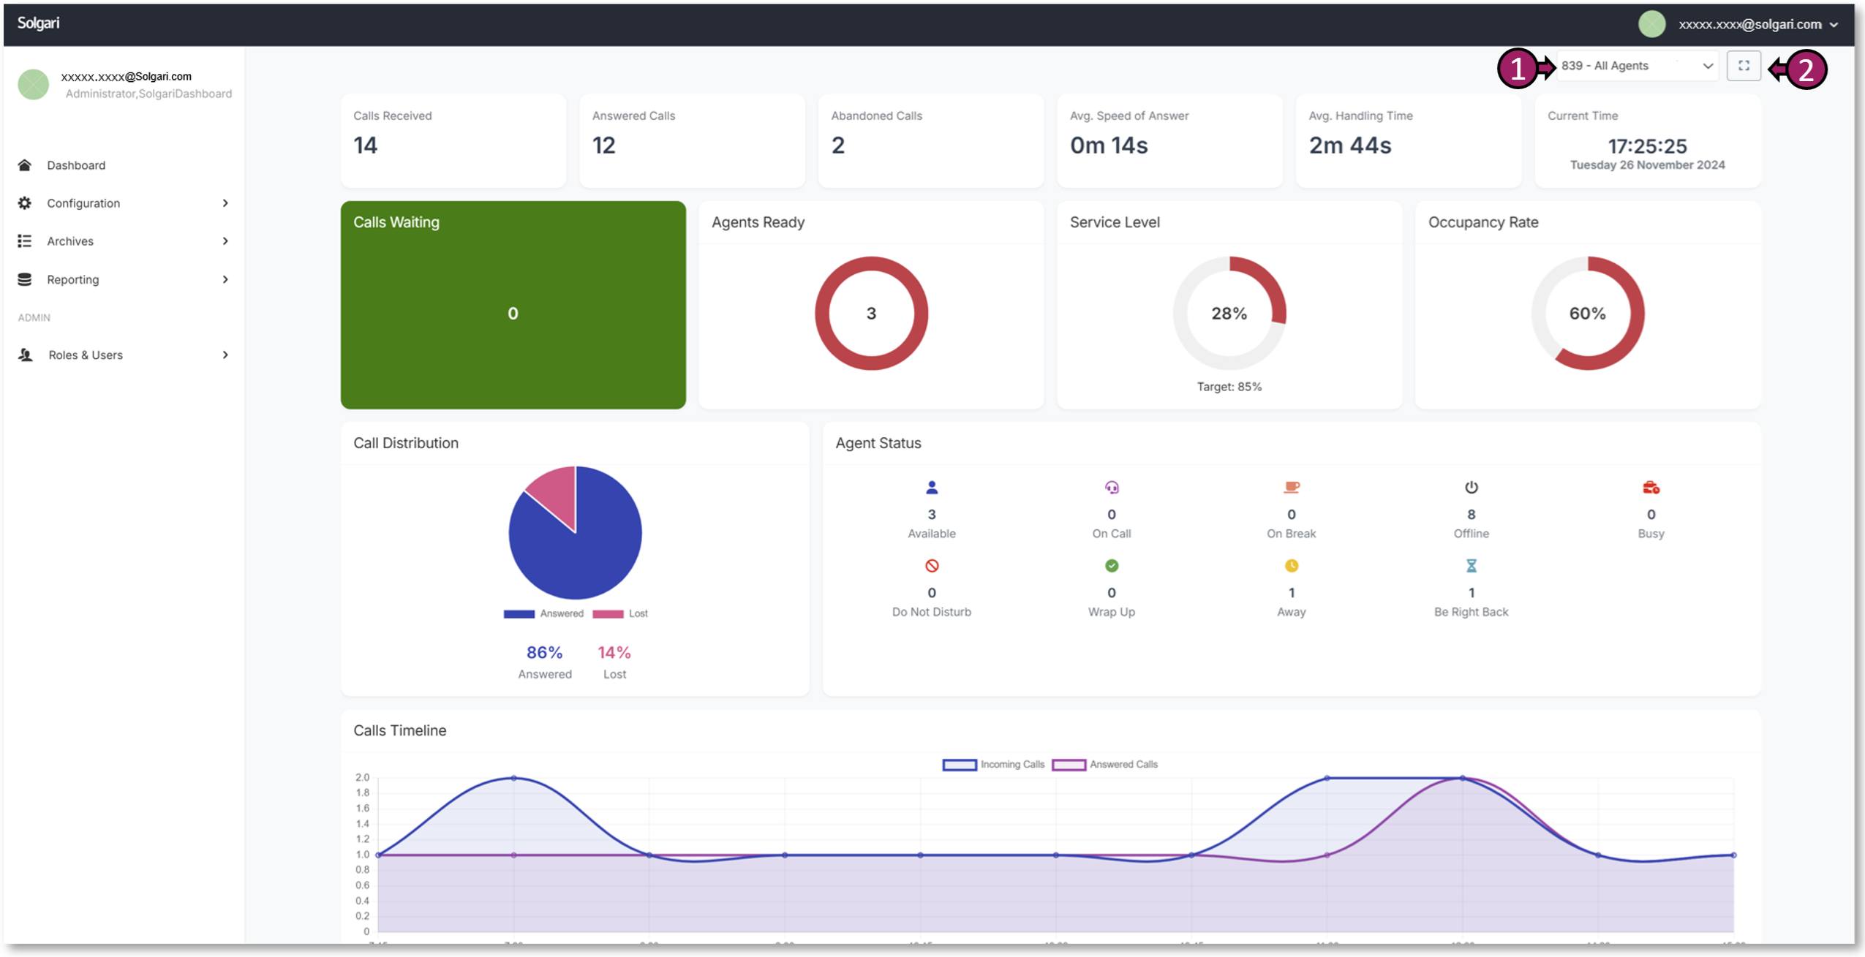The width and height of the screenshot is (1865, 957).
Task: Open the Reporting menu item
Action: [72, 279]
